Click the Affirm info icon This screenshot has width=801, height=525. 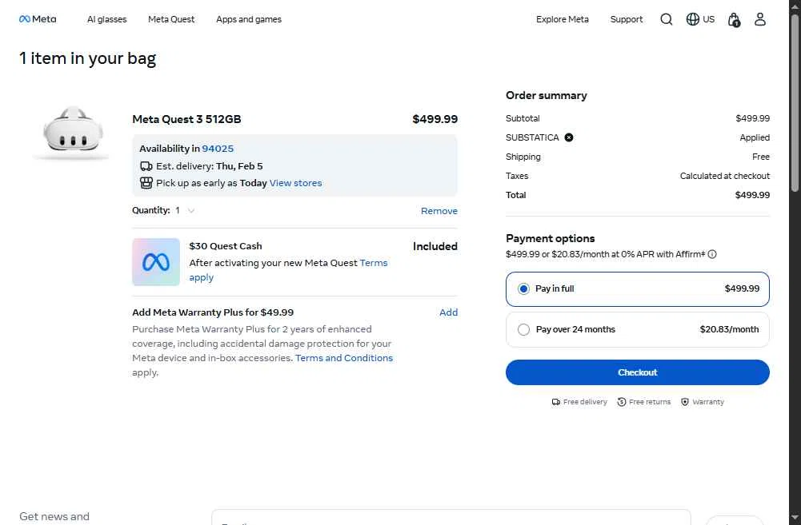[x=711, y=254]
